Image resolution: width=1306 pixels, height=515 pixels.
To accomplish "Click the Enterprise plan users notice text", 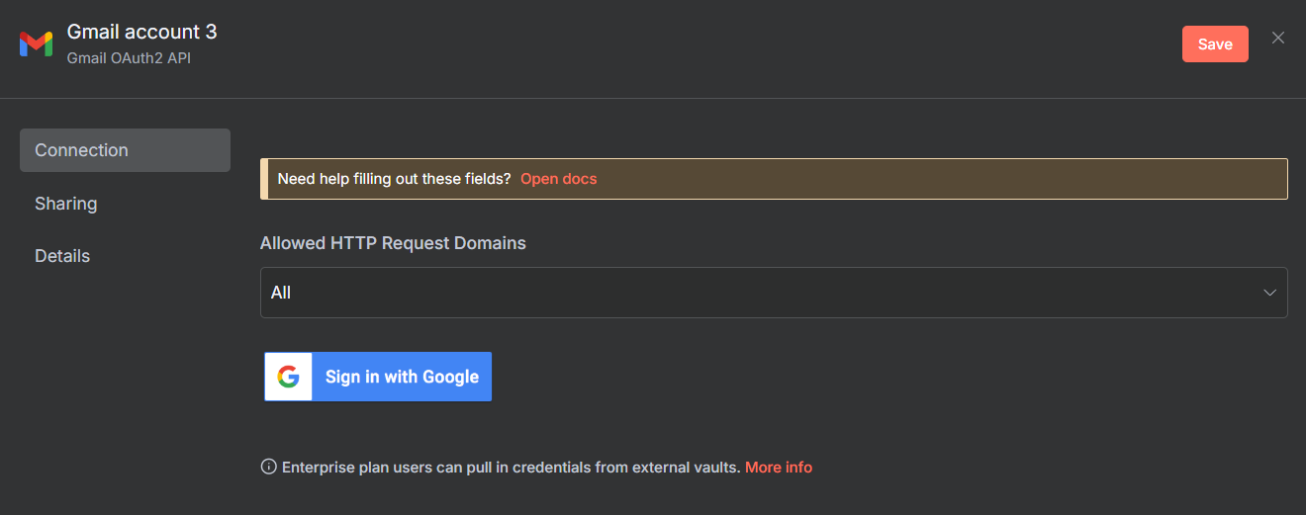I will 511,468.
